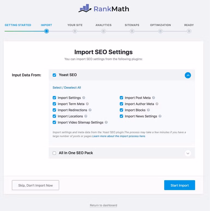Image resolution: width=210 pixels, height=211 pixels.
Task: Check the All In One SEO Pack checkbox
Action: click(x=54, y=153)
